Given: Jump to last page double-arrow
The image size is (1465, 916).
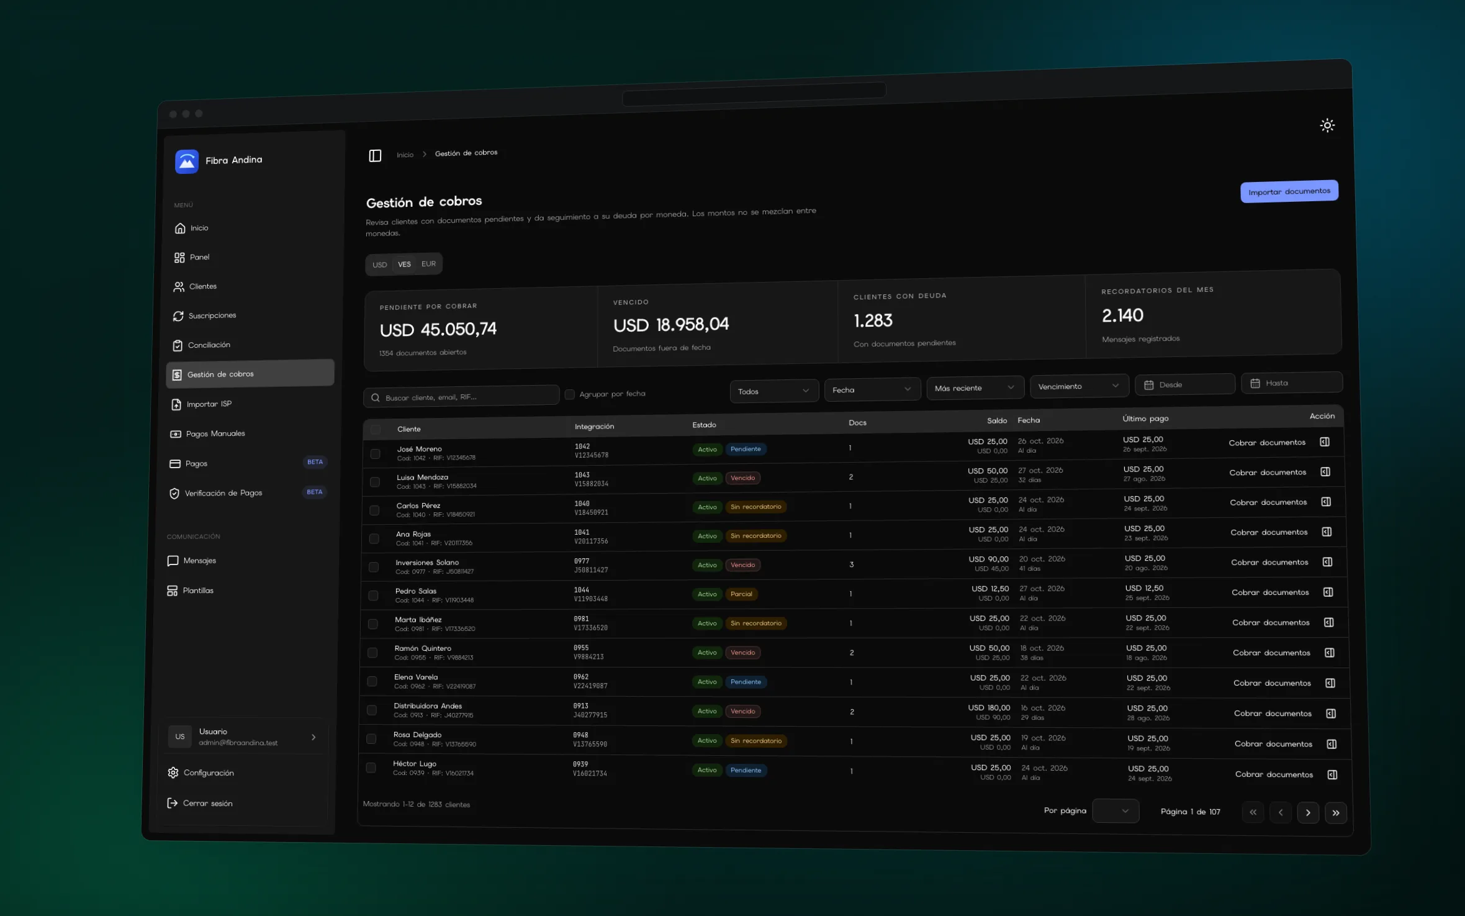Looking at the screenshot, I should (x=1336, y=813).
